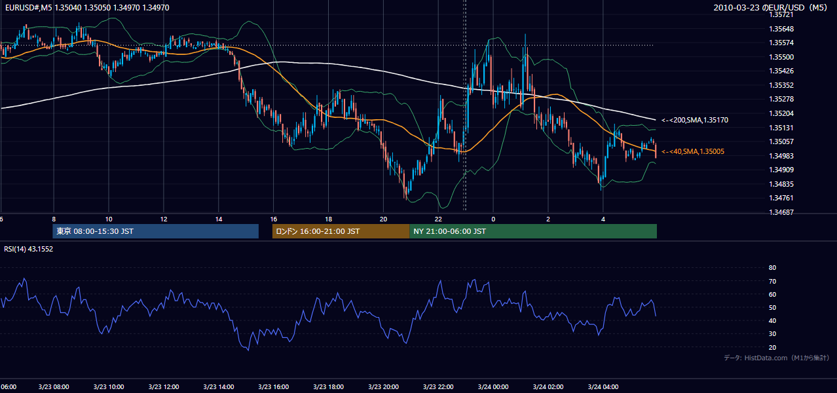The image size is (837, 393).
Task: Click hour tick 12 below the price chart
Action: 164,219
